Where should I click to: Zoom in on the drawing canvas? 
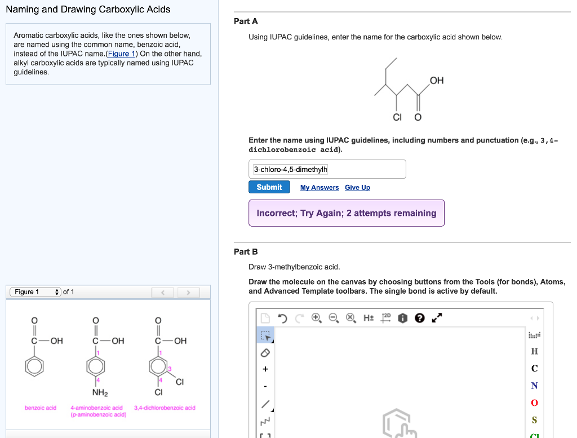(x=317, y=318)
